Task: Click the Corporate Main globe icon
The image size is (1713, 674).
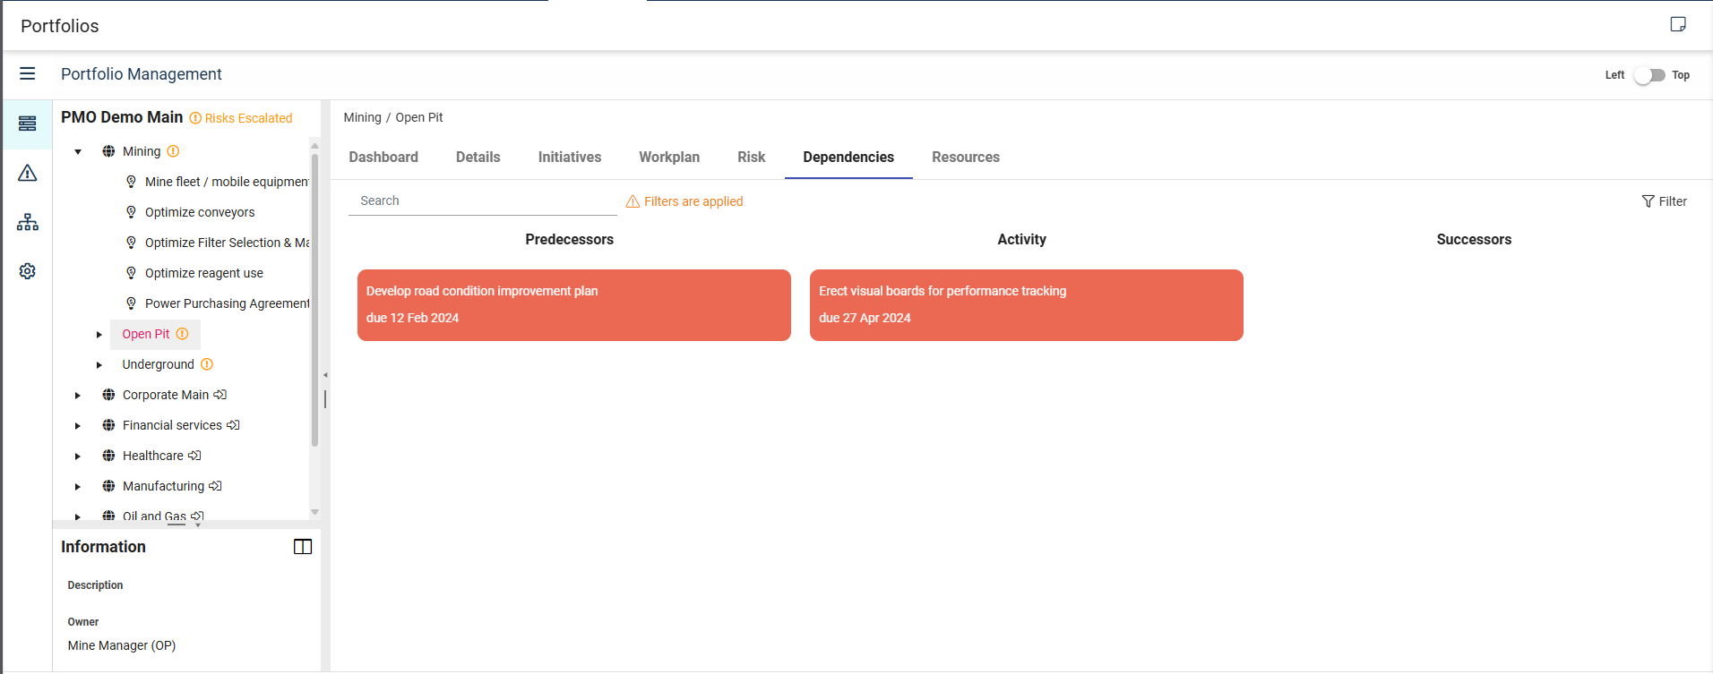Action: 108,395
